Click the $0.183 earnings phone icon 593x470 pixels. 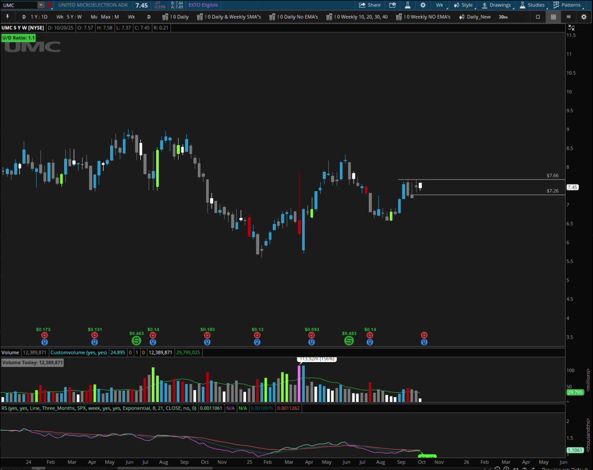[x=207, y=335]
